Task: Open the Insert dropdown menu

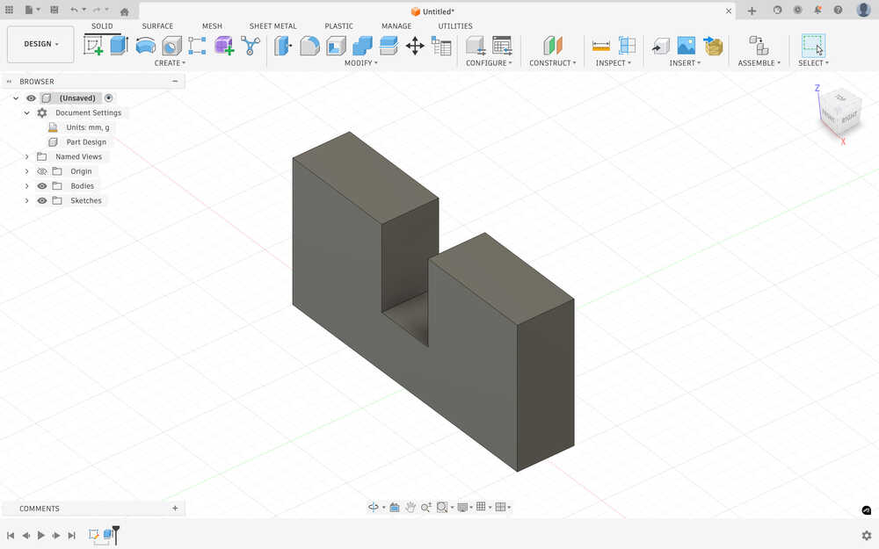Action: (x=685, y=63)
